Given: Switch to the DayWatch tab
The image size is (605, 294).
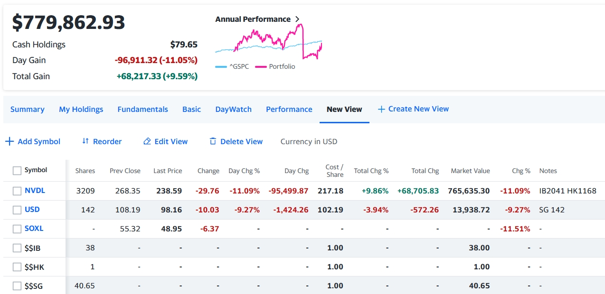Looking at the screenshot, I should pos(233,109).
